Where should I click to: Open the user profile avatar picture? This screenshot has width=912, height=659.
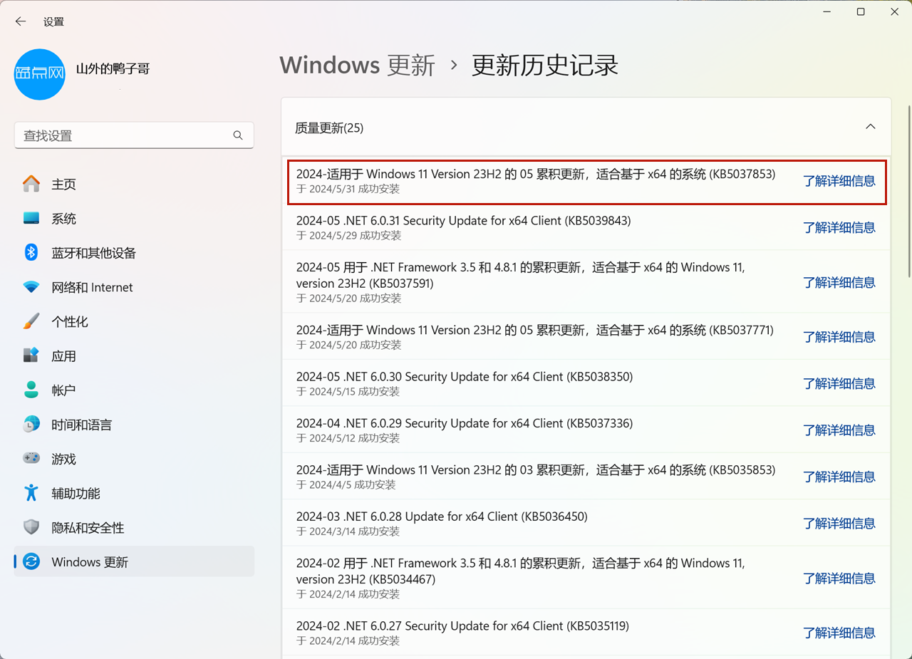point(40,74)
